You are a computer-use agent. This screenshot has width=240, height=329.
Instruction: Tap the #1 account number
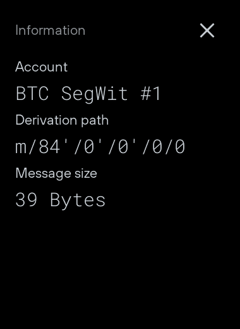151,94
